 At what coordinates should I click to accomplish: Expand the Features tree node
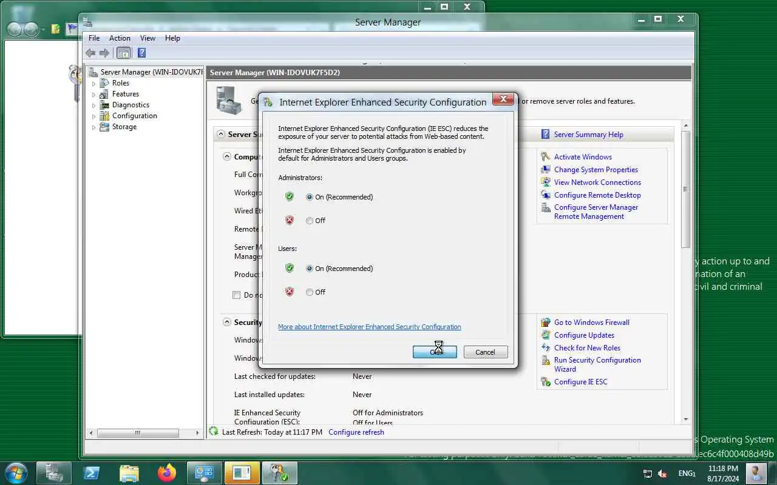tap(93, 95)
